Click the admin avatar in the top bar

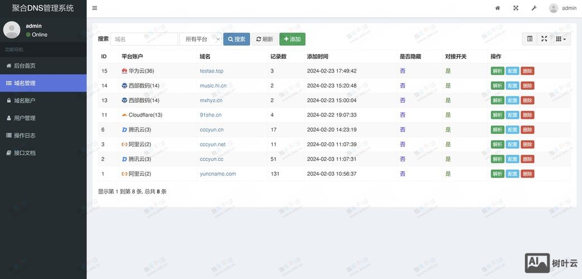[554, 8]
